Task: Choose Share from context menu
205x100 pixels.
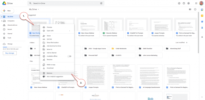Action: pyautogui.click(x=57, y=36)
